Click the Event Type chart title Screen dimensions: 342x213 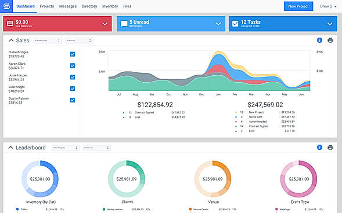[x=300, y=202]
